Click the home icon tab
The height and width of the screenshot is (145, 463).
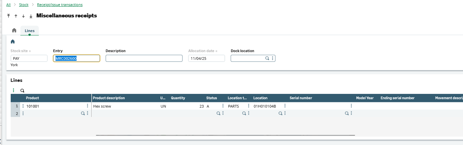[14, 30]
